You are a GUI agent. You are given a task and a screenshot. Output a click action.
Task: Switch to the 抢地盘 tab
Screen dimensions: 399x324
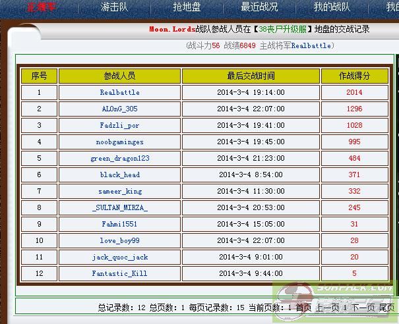(187, 7)
